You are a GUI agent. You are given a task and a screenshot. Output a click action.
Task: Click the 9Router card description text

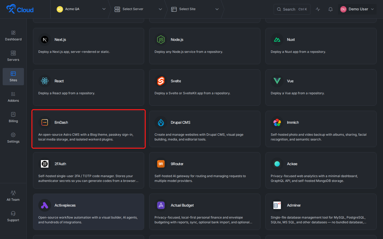point(200,178)
